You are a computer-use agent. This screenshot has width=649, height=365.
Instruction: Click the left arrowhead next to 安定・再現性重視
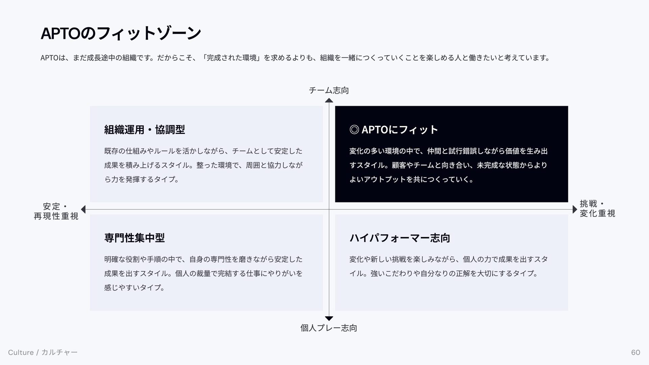pyautogui.click(x=83, y=210)
